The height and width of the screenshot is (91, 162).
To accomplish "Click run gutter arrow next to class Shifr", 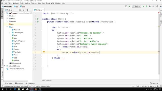I will 38,19.
